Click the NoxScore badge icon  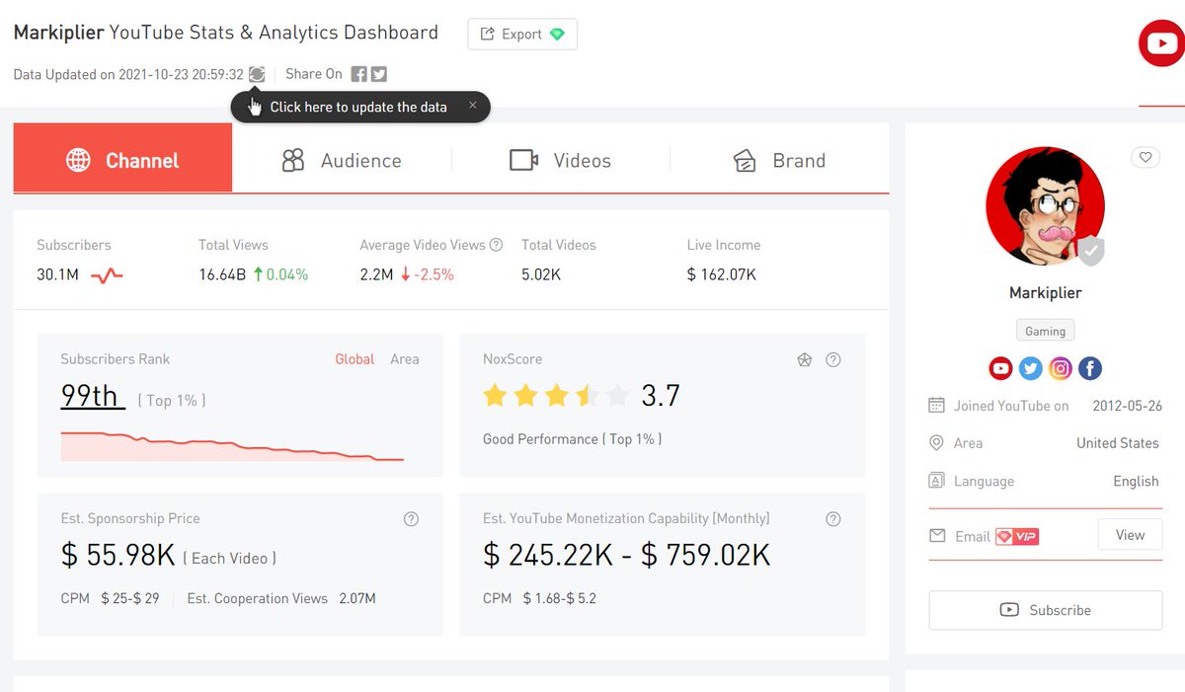click(x=805, y=360)
